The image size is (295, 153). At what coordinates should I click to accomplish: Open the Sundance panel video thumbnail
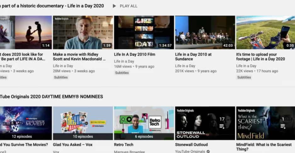pyautogui.click(x=205, y=32)
